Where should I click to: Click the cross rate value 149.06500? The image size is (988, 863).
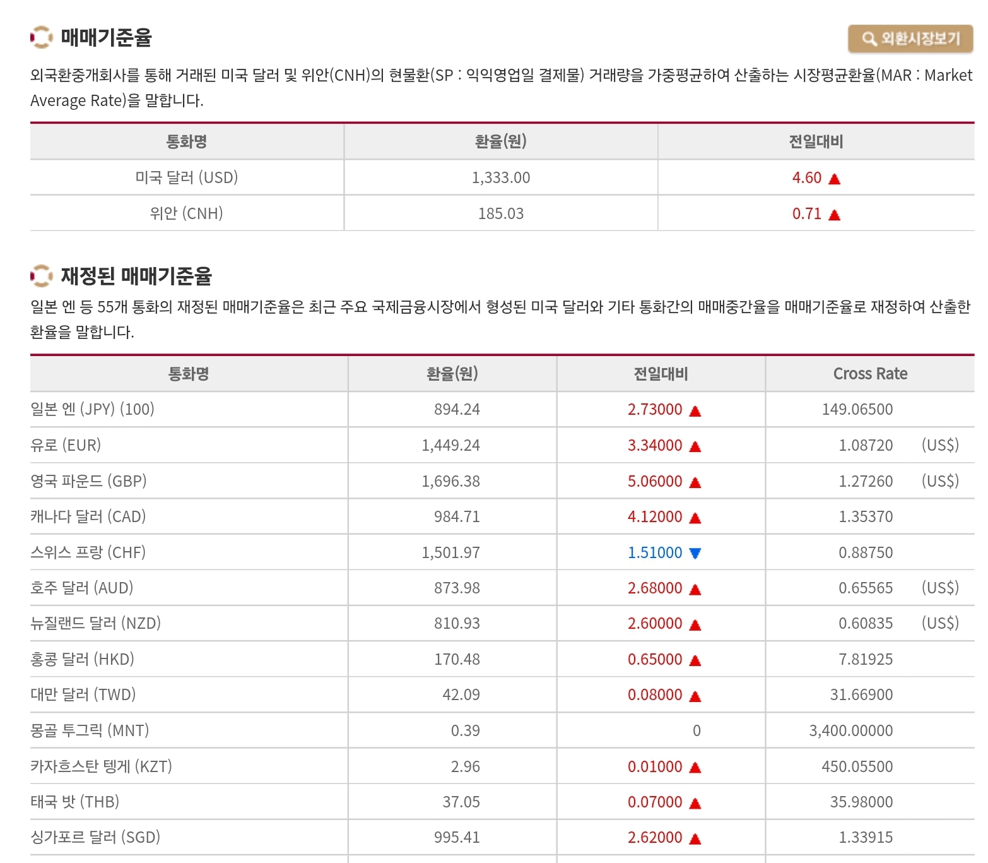(857, 410)
